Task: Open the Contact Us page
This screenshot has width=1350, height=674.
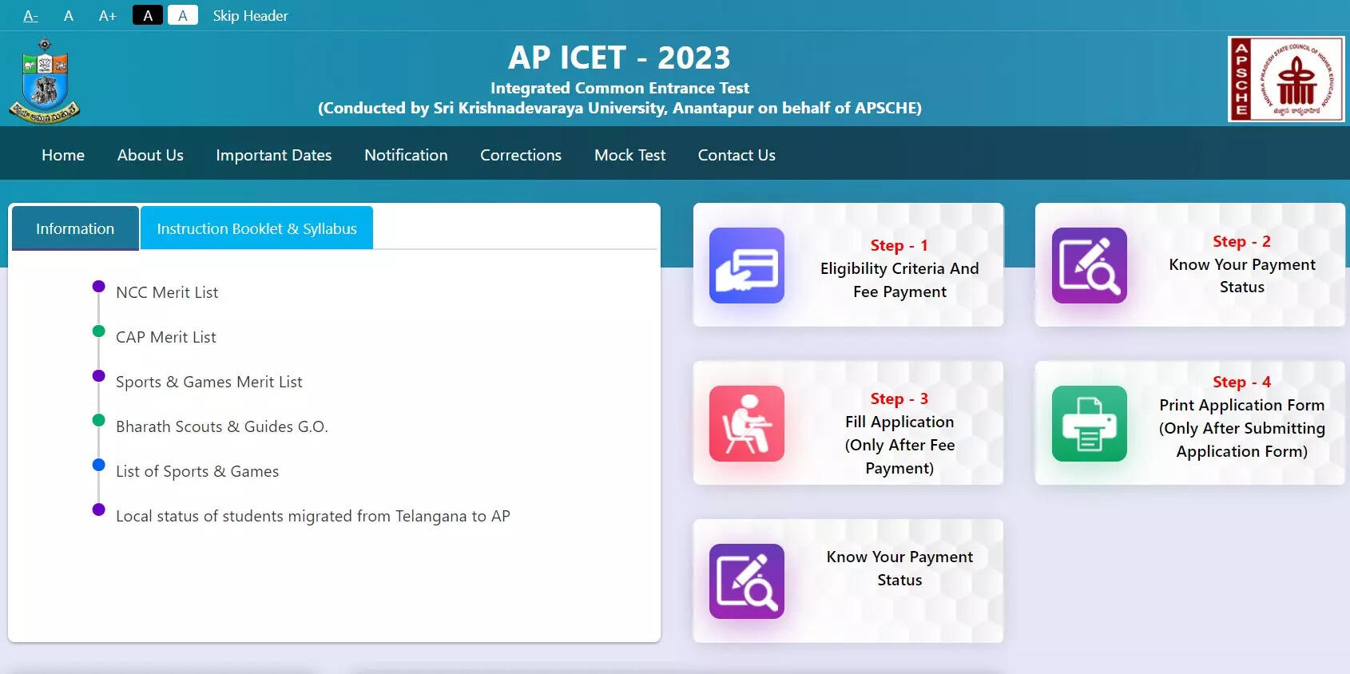Action: pyautogui.click(x=737, y=155)
